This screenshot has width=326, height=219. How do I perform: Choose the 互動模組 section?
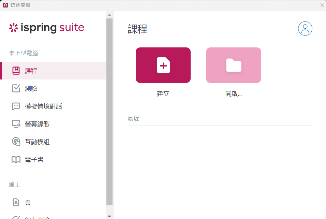53,142
